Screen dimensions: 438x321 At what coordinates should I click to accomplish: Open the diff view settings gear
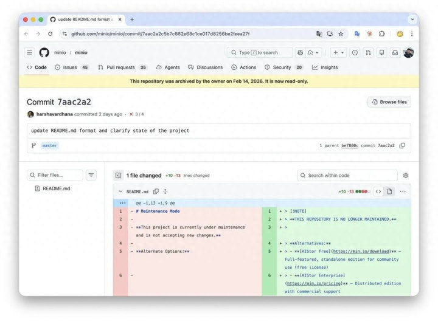[x=406, y=175]
